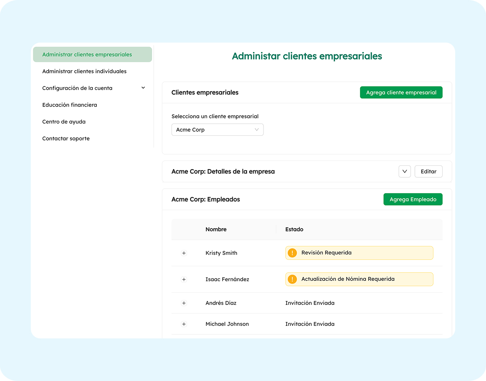Expand Michael Johnson's employee row
The width and height of the screenshot is (486, 381).
(184, 324)
